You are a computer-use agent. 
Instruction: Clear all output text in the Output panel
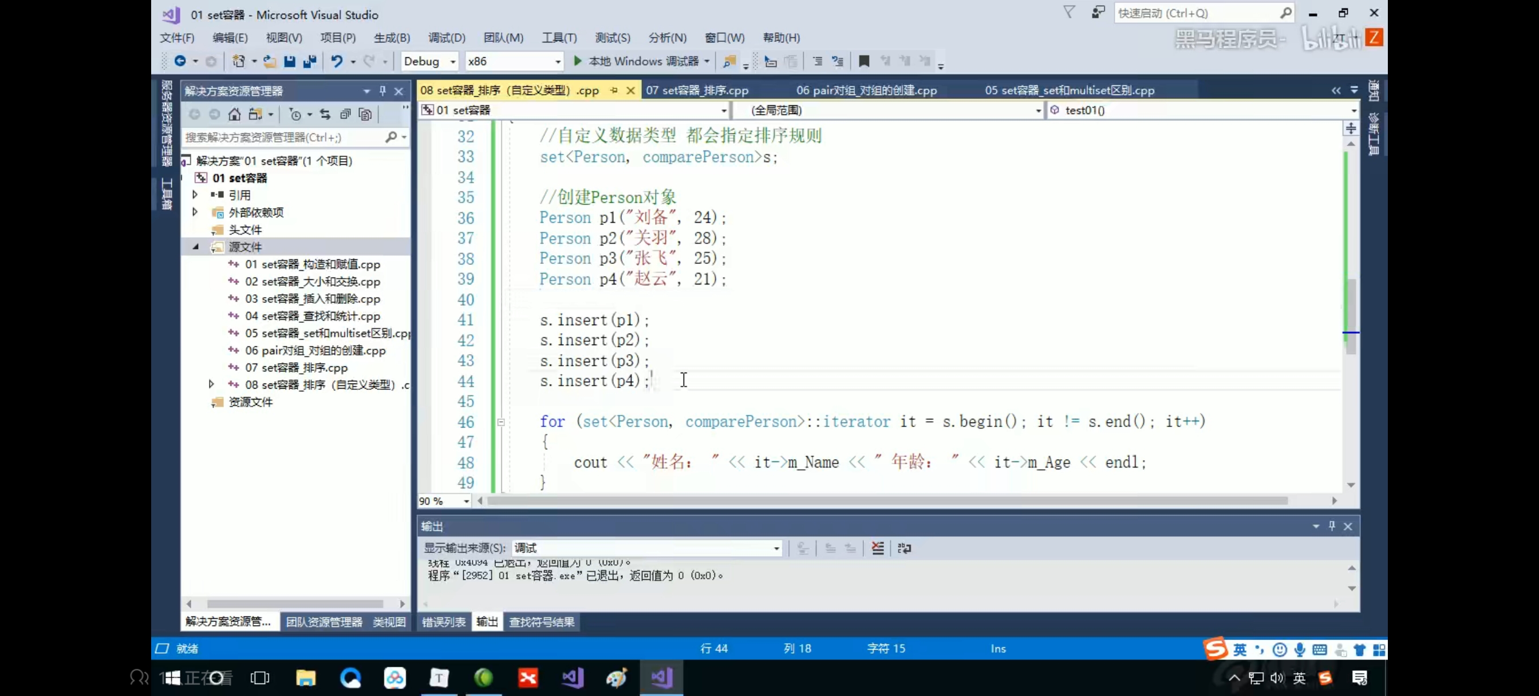(878, 548)
